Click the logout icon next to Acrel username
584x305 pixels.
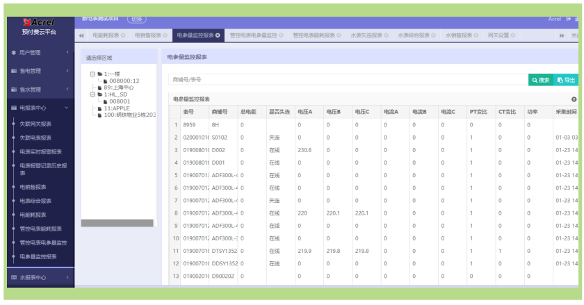click(569, 19)
